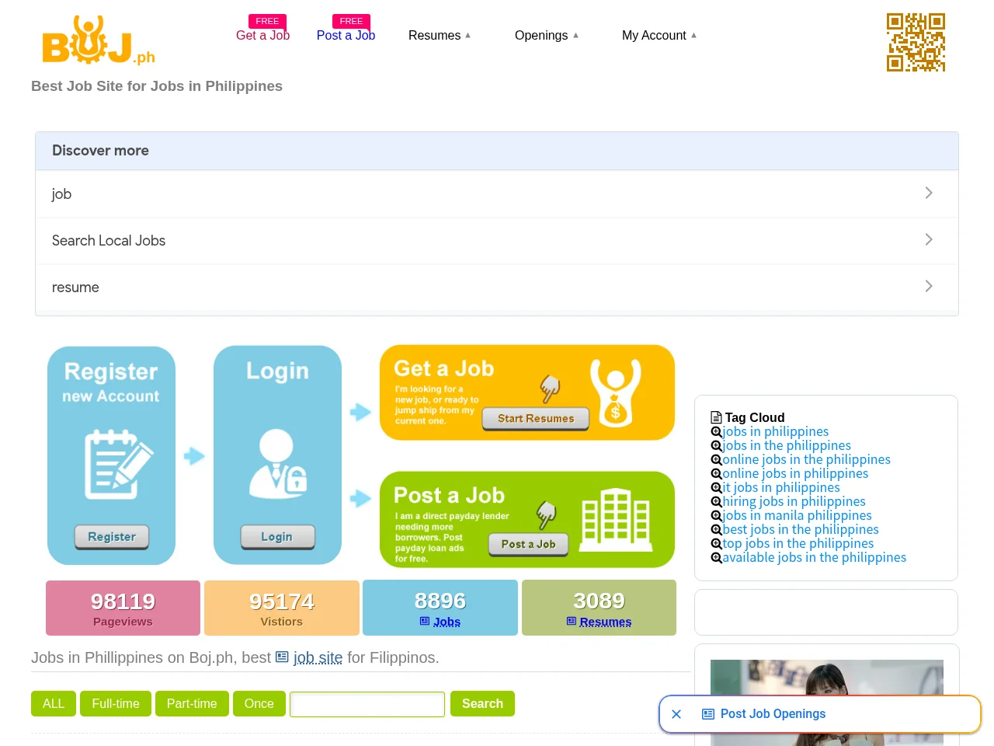Click magnifier icon beside best jobs in the philippines
This screenshot has width=994, height=746.
pyautogui.click(x=717, y=530)
